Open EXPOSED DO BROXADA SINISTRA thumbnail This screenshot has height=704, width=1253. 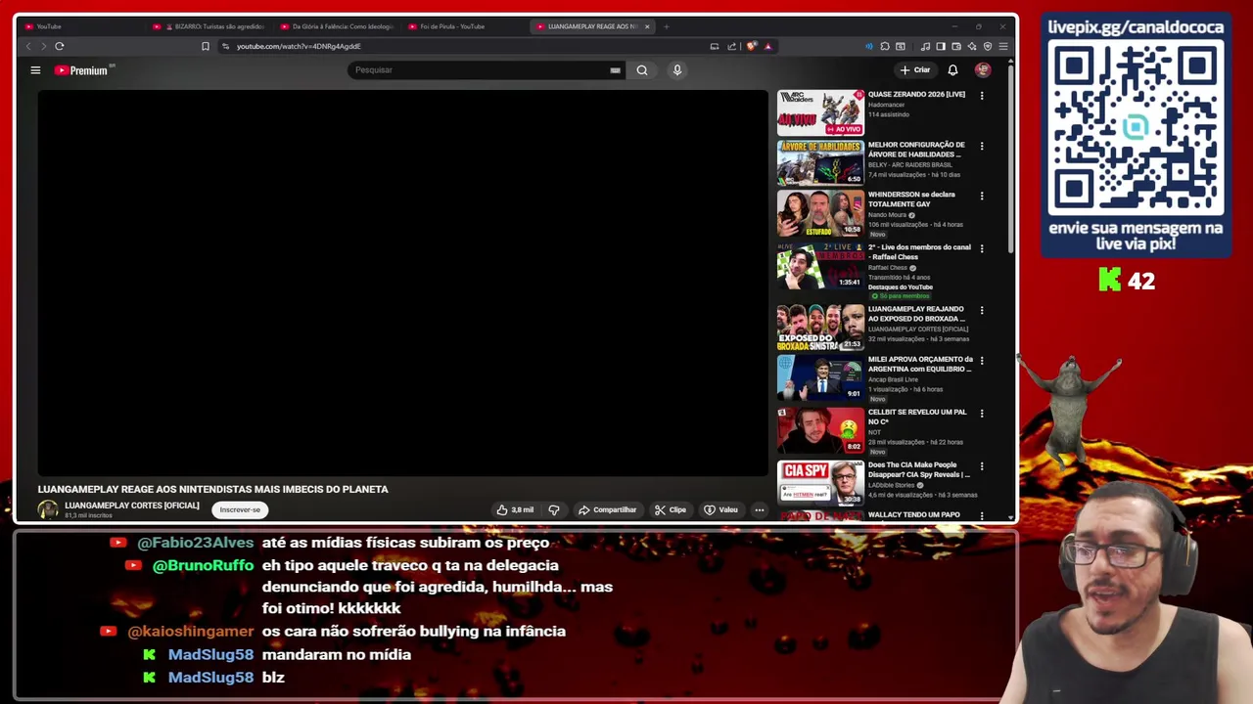coord(820,328)
